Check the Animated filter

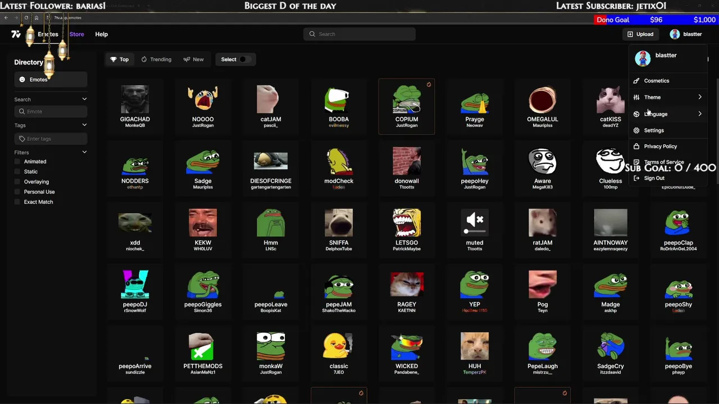[x=17, y=162]
